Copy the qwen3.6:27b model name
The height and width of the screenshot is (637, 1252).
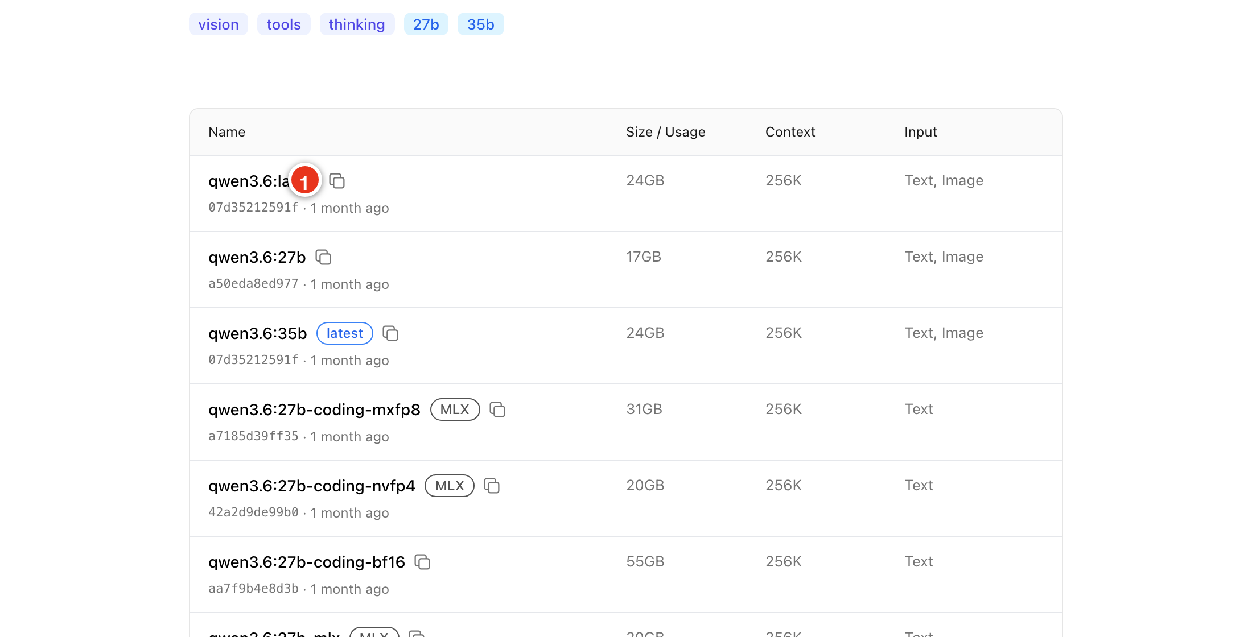[x=323, y=257]
